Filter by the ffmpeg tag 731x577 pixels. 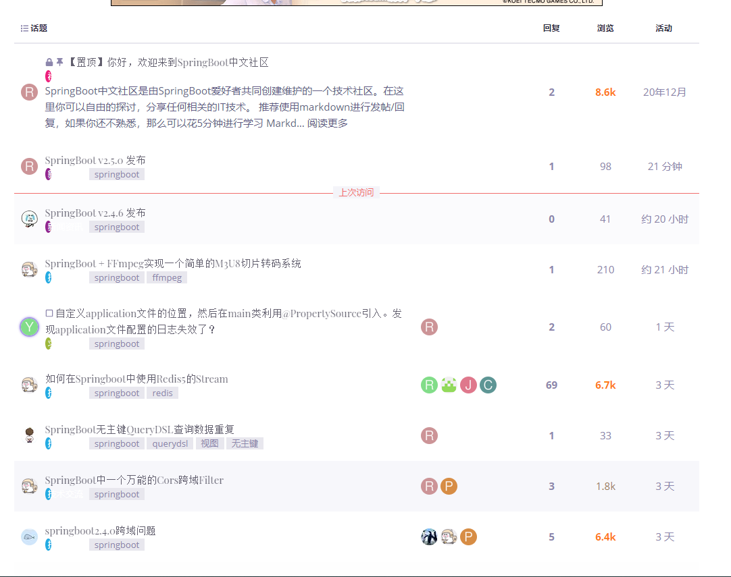[x=166, y=277]
